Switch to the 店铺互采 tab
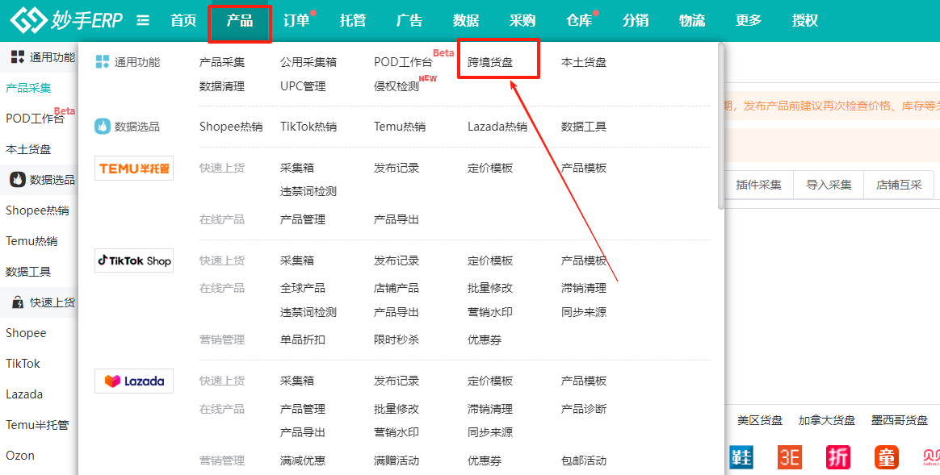Image resolution: width=940 pixels, height=475 pixels. (899, 185)
